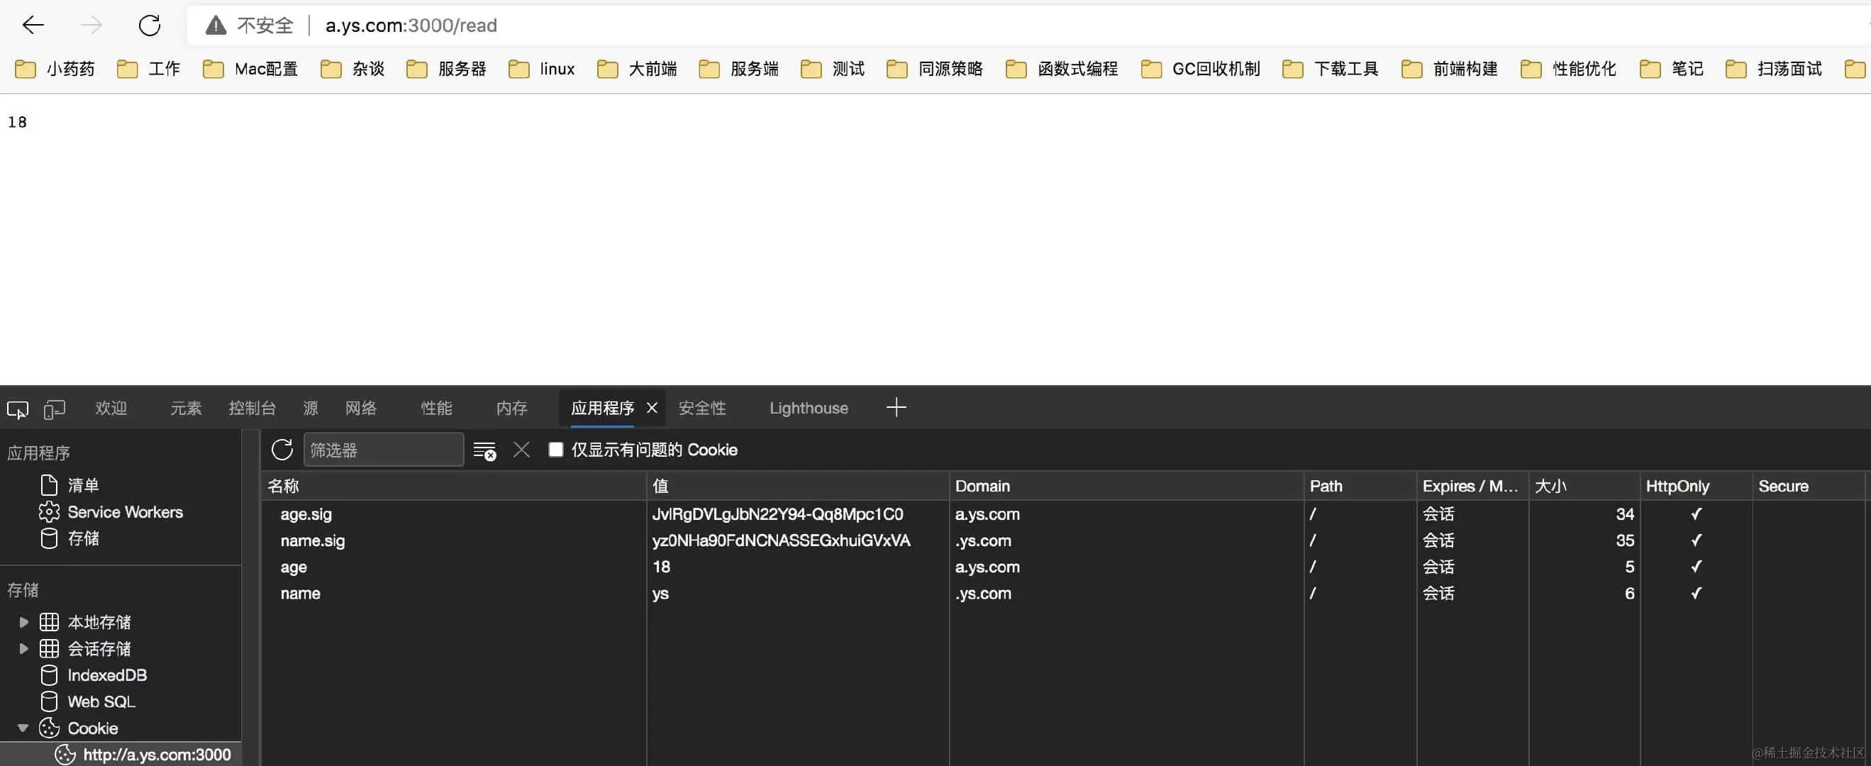The height and width of the screenshot is (766, 1871).
Task: Close the 应用程序 tab
Action: (x=653, y=408)
